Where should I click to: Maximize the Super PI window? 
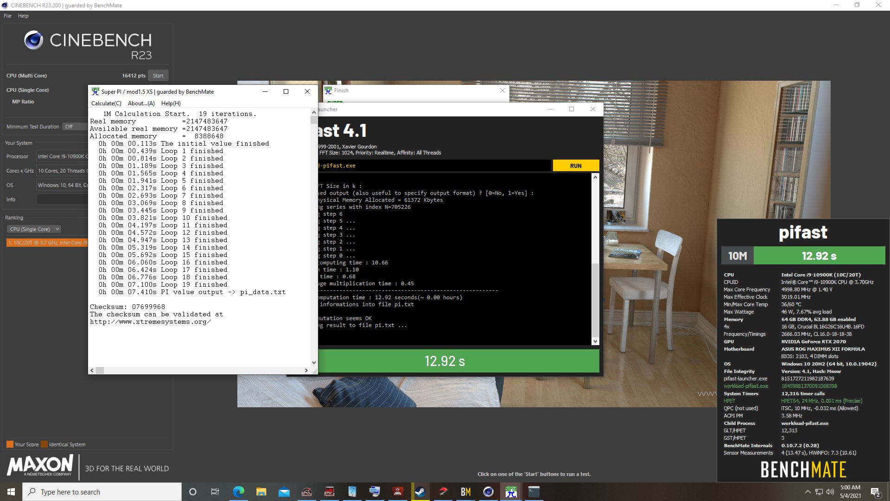[286, 91]
